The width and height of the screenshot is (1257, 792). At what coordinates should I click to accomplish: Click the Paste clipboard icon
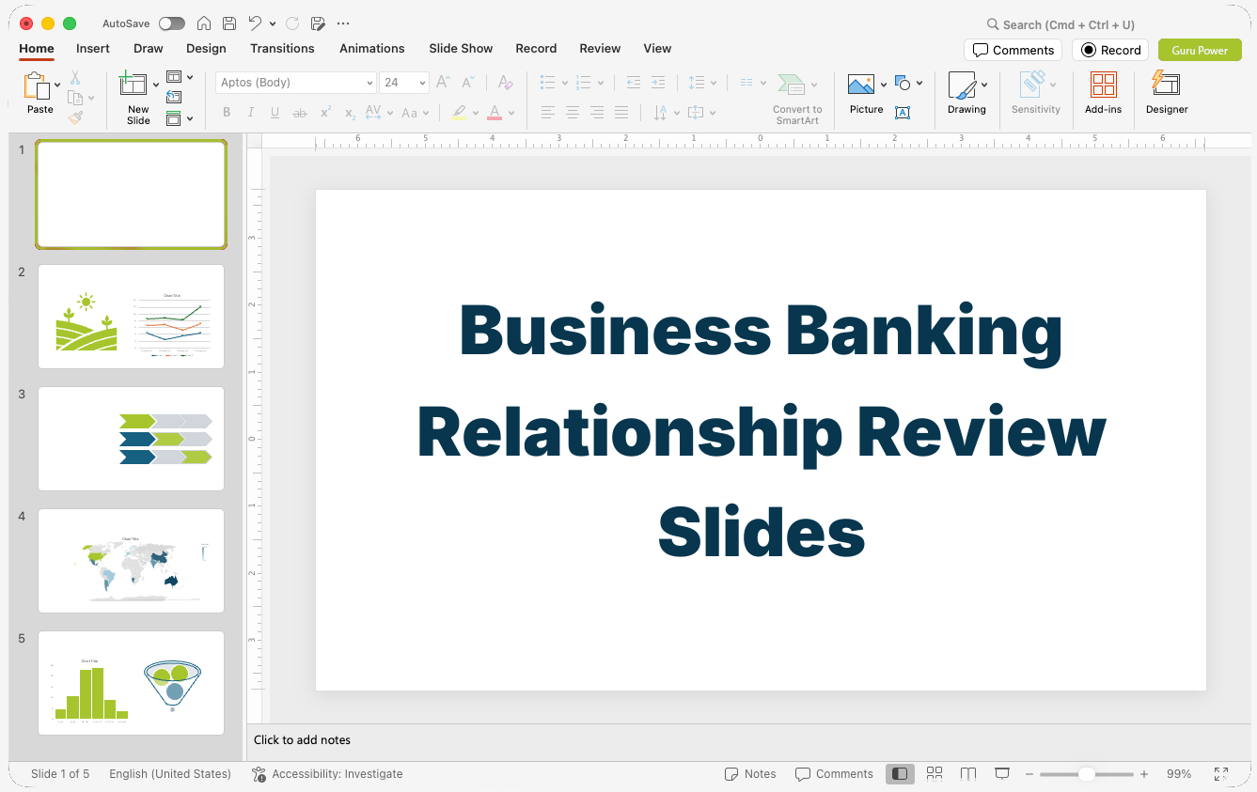(x=37, y=85)
